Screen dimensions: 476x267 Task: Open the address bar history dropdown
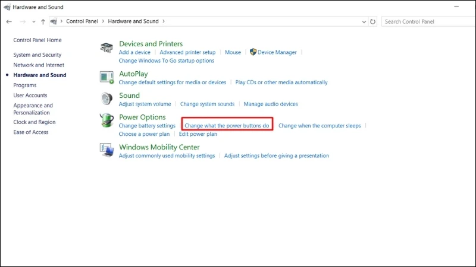coord(364,22)
